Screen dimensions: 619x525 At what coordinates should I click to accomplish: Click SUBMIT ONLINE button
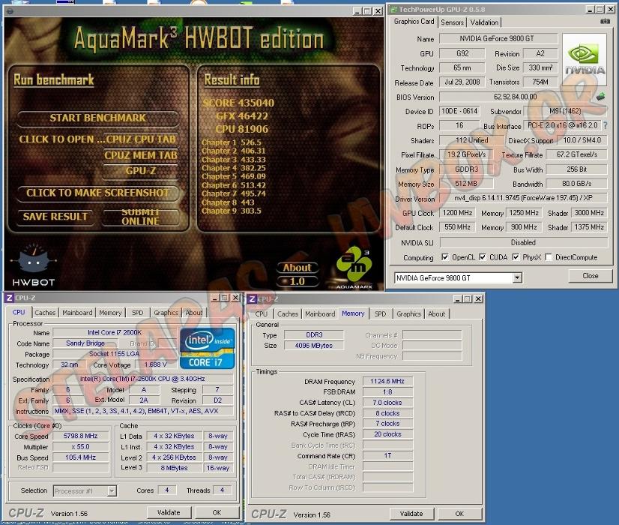pyautogui.click(x=141, y=217)
